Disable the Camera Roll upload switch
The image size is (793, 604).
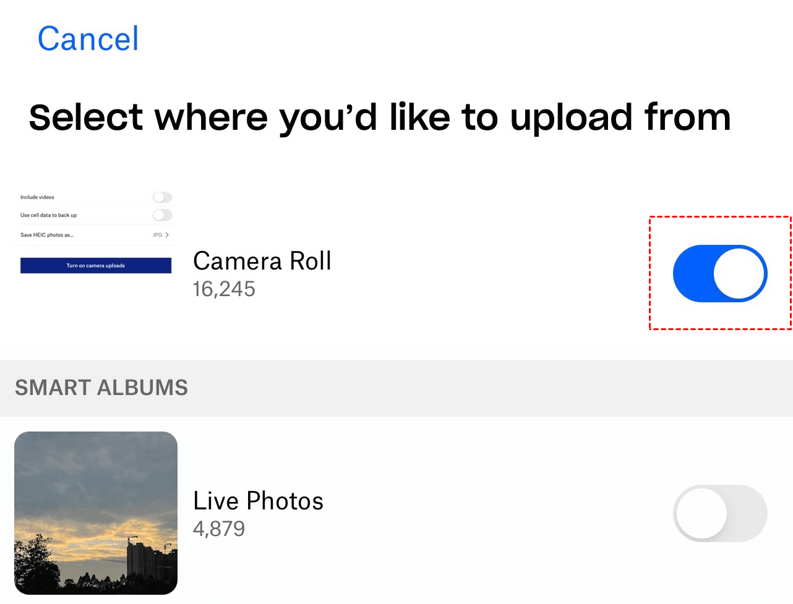719,273
